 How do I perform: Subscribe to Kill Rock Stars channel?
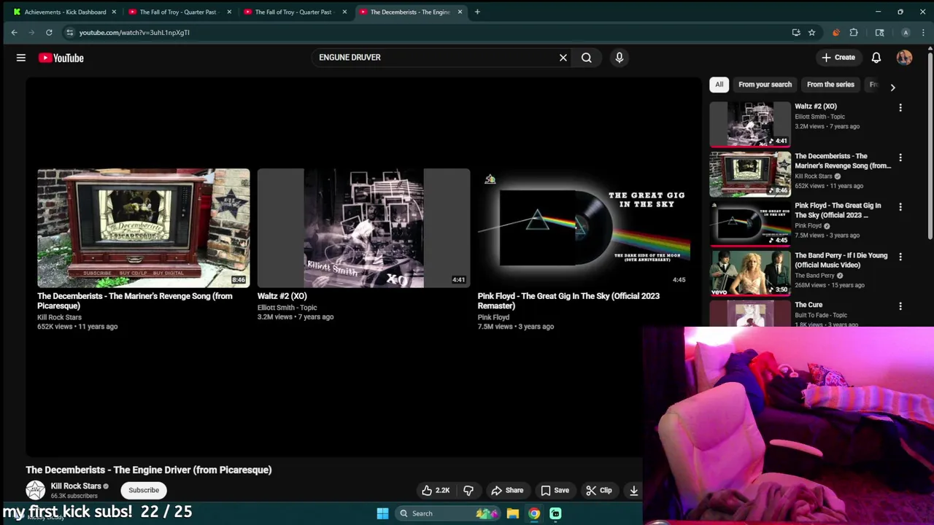point(144,490)
